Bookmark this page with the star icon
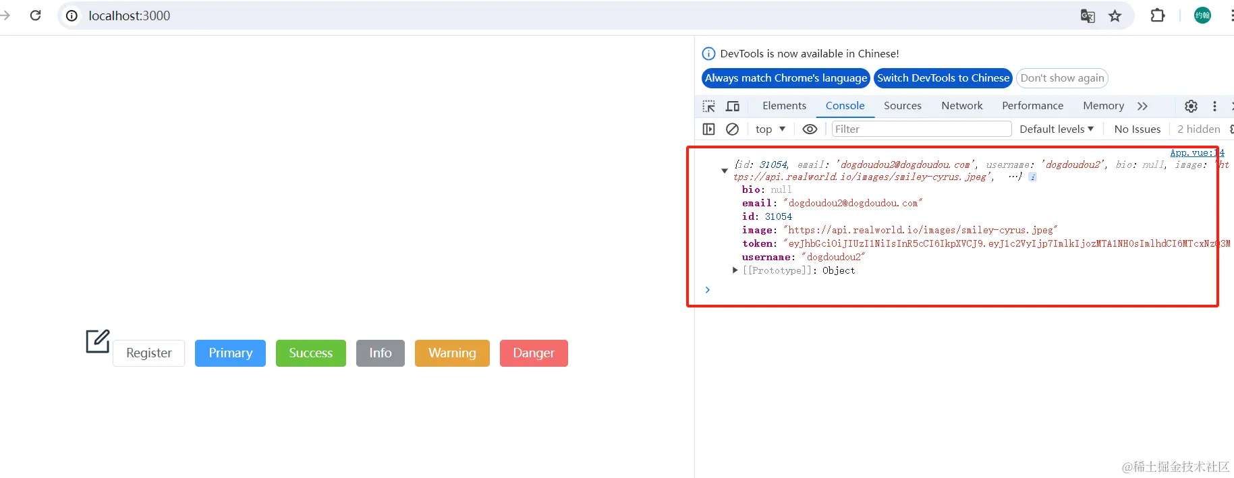Viewport: 1234px width, 478px height. point(1115,16)
